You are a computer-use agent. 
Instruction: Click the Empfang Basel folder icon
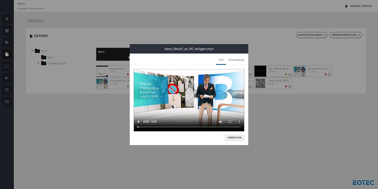coord(44,63)
